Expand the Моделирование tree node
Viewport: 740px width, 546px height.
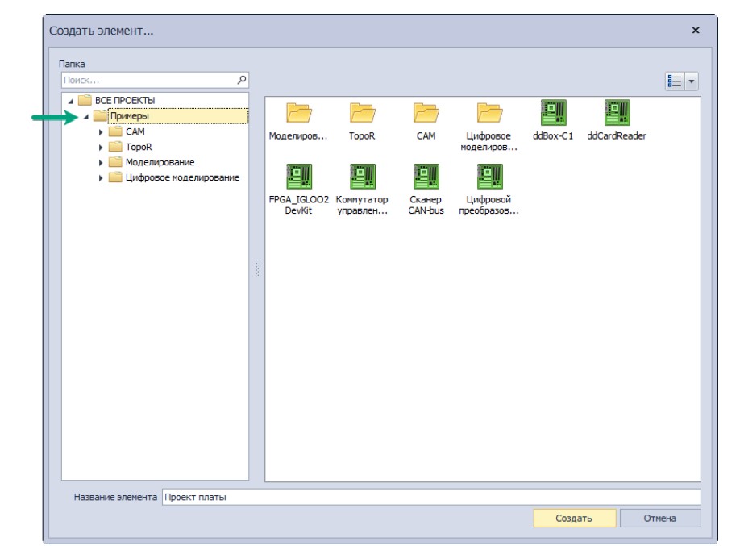pyautogui.click(x=101, y=163)
